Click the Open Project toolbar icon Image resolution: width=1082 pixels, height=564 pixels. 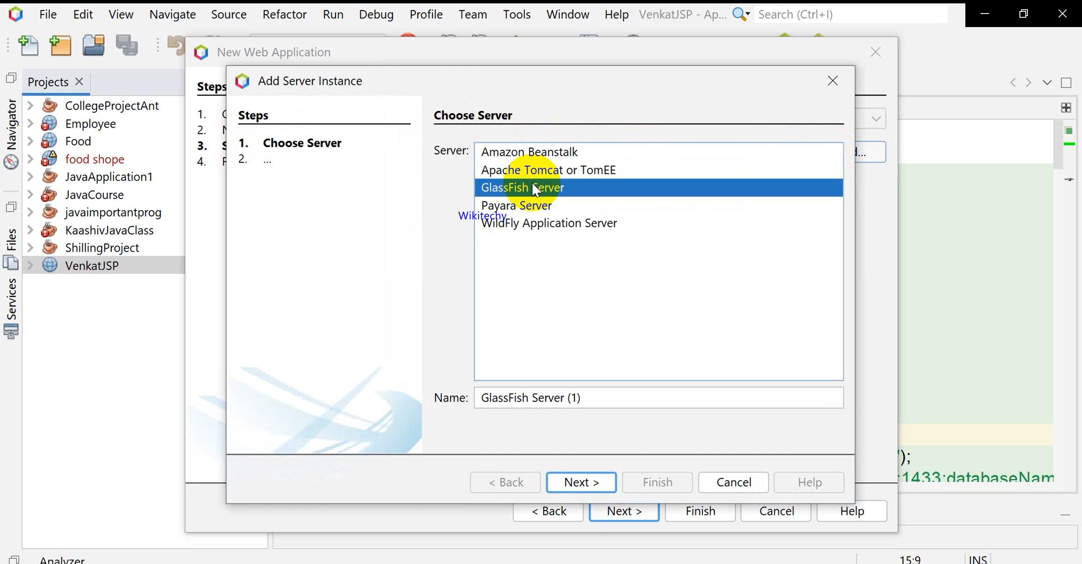pyautogui.click(x=93, y=46)
